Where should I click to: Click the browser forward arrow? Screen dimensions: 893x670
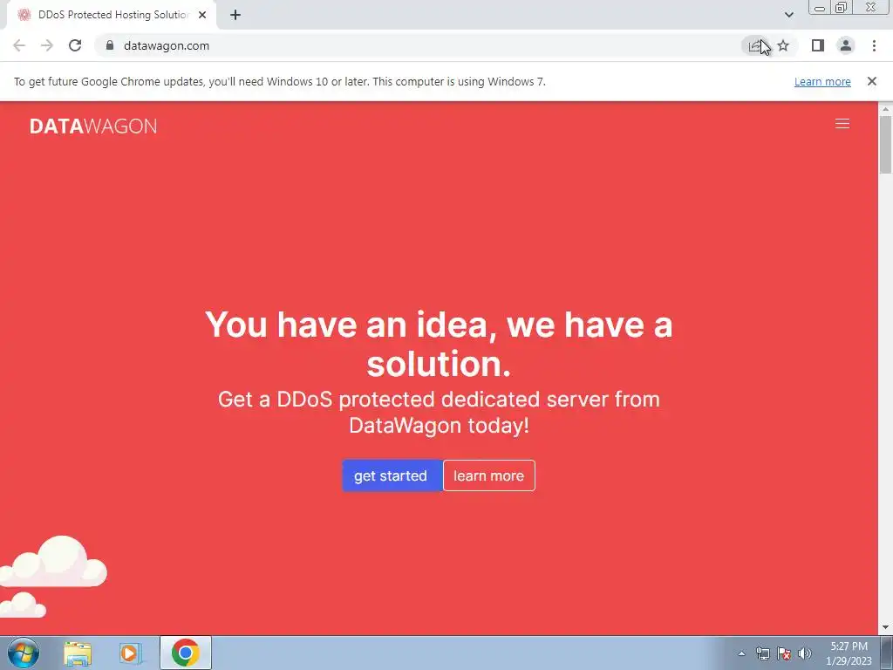point(47,45)
